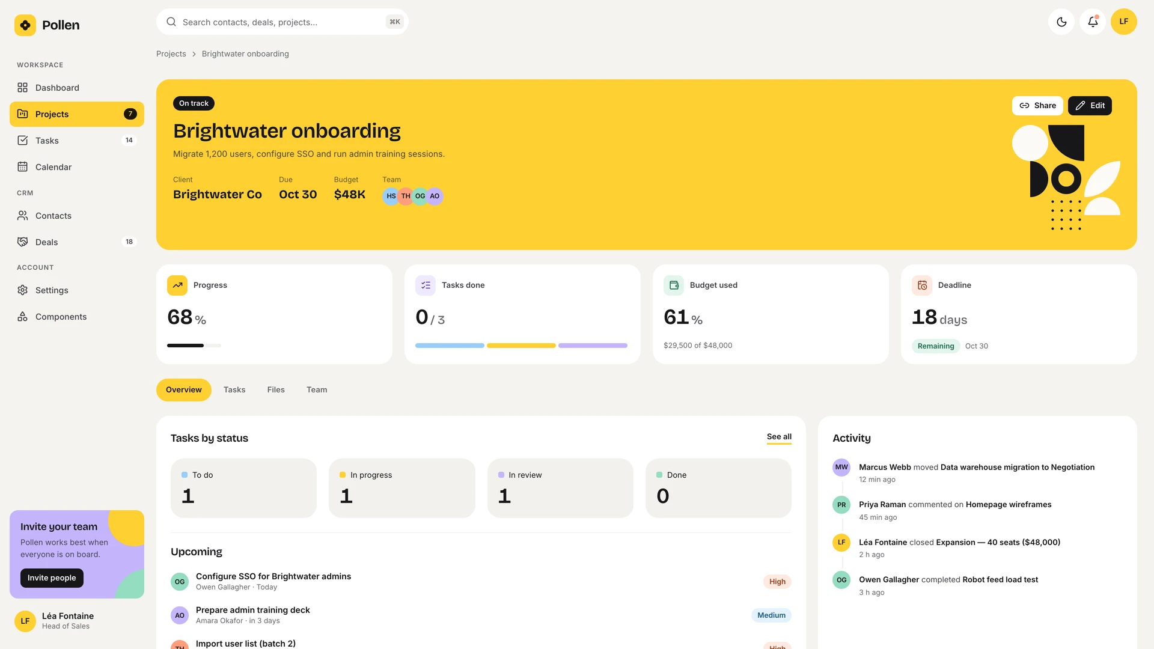Click the 68% progress bar

[x=194, y=346]
